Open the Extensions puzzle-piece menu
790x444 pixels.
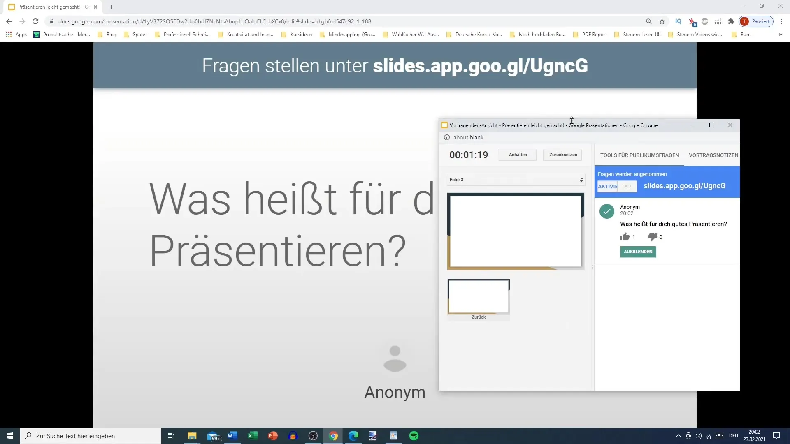tap(731, 21)
